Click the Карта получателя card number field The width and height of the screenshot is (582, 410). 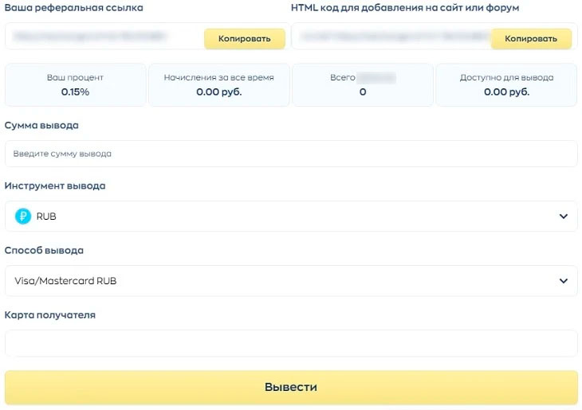291,344
